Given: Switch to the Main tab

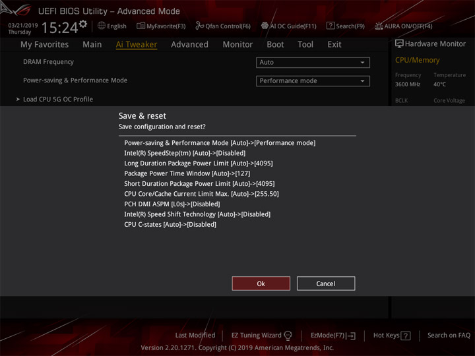Looking at the screenshot, I should point(92,45).
